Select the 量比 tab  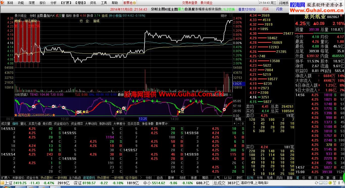tap(23, 124)
